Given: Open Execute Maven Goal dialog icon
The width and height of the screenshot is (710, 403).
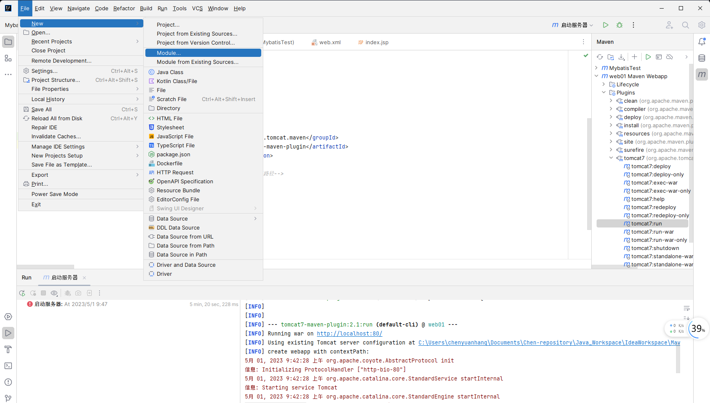Looking at the screenshot, I should 659,57.
